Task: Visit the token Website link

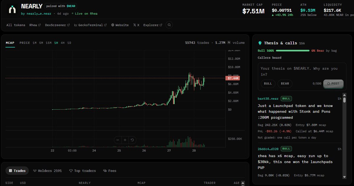Action: [x=120, y=25]
